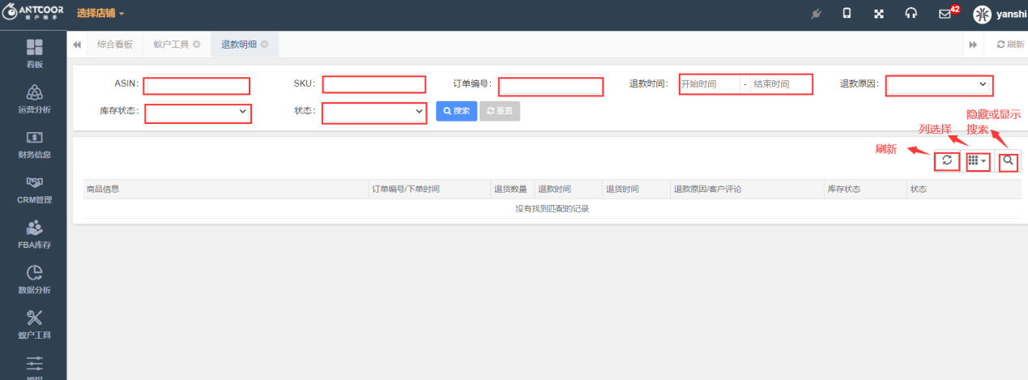The image size is (1028, 380).
Task: Focus the ASIN input field
Action: tap(197, 85)
